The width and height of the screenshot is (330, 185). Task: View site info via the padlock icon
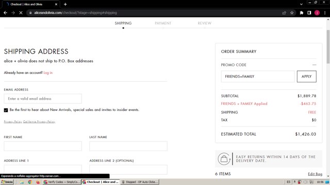[30, 13]
